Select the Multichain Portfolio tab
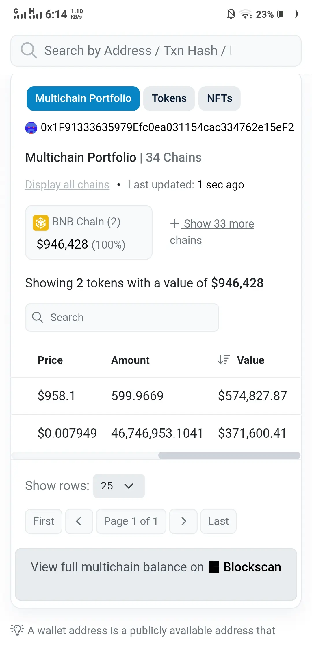 click(83, 98)
